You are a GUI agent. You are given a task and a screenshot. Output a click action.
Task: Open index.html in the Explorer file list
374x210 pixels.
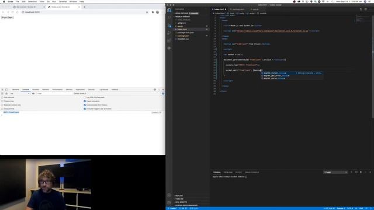(x=192, y=29)
